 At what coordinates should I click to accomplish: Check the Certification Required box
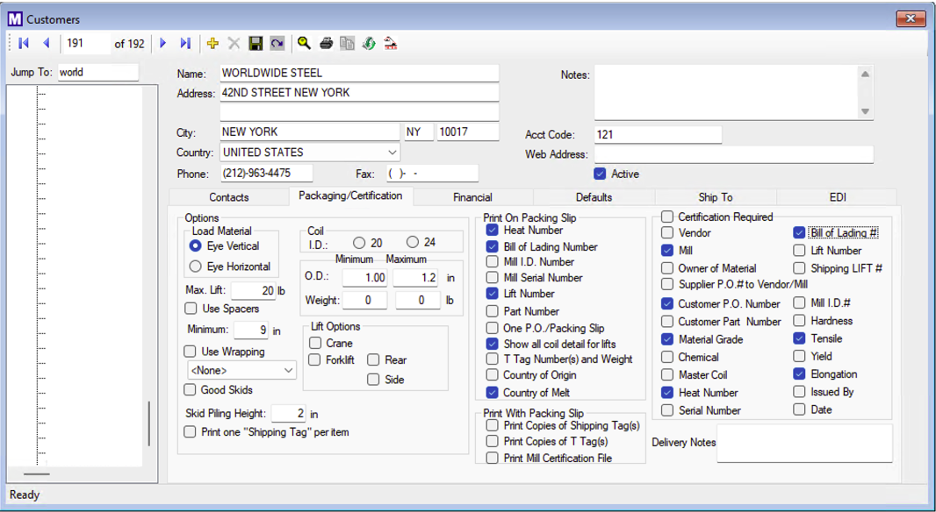point(667,217)
